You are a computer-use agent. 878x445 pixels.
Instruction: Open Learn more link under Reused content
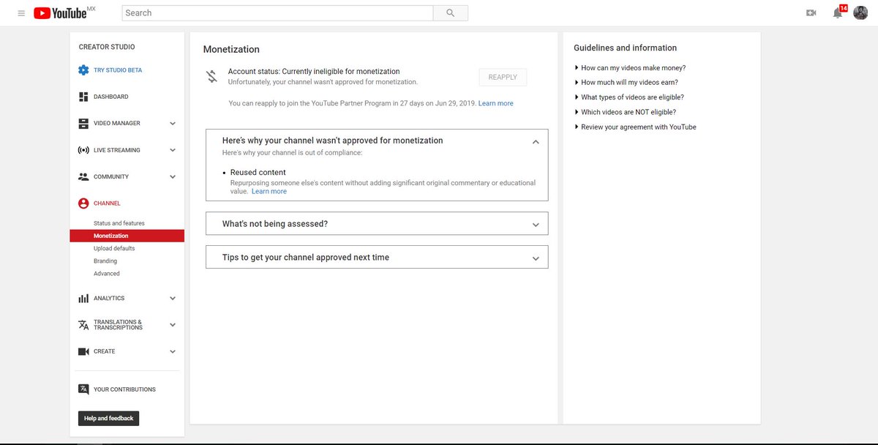click(x=269, y=192)
